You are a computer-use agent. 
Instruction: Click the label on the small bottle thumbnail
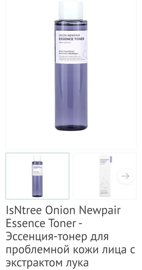point(37,170)
